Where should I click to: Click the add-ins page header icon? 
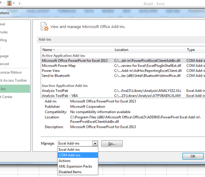click(45, 26)
